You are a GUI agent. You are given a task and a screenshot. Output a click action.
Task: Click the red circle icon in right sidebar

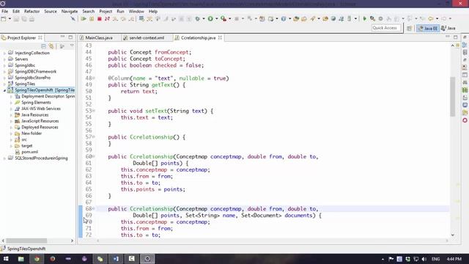[465, 120]
